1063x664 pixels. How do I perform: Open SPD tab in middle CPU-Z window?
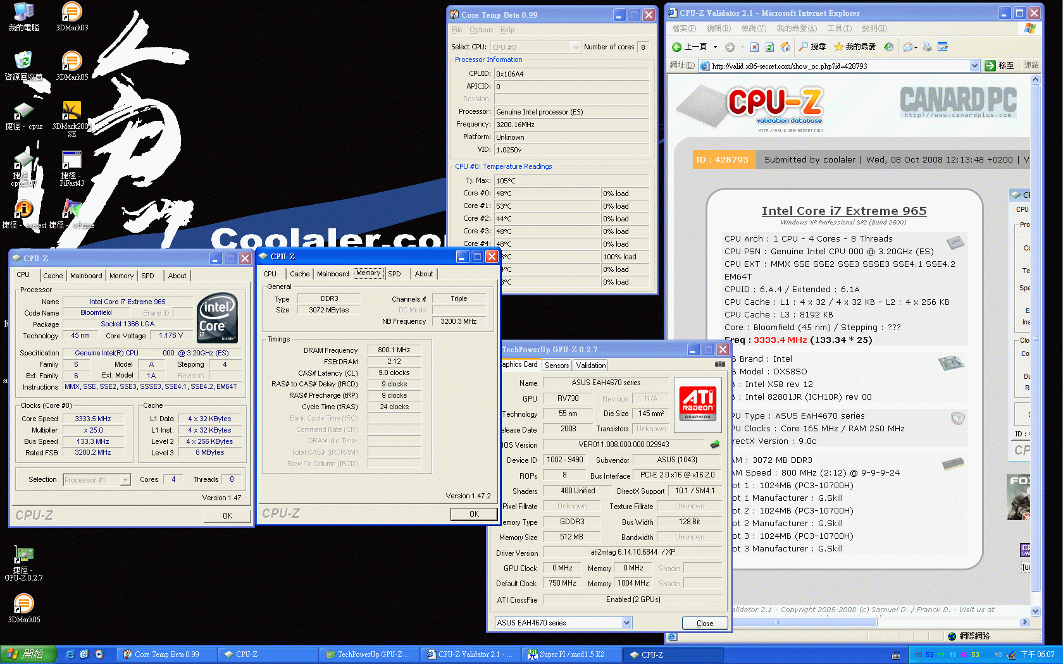pos(394,274)
